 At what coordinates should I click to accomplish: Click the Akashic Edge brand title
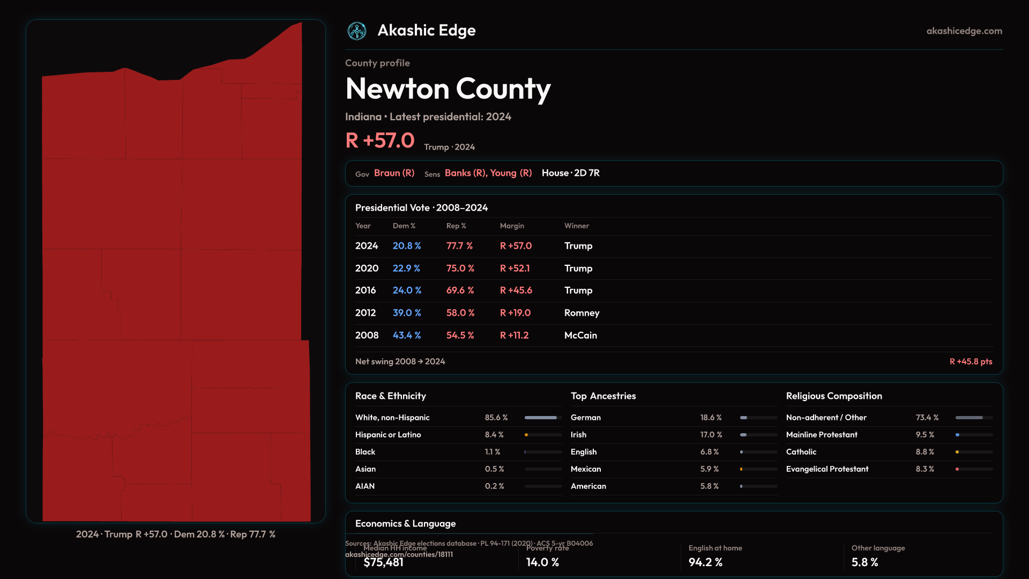tap(426, 31)
